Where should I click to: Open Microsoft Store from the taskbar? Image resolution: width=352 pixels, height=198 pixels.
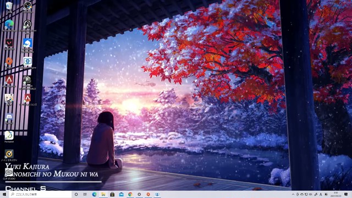pyautogui.click(x=112, y=194)
